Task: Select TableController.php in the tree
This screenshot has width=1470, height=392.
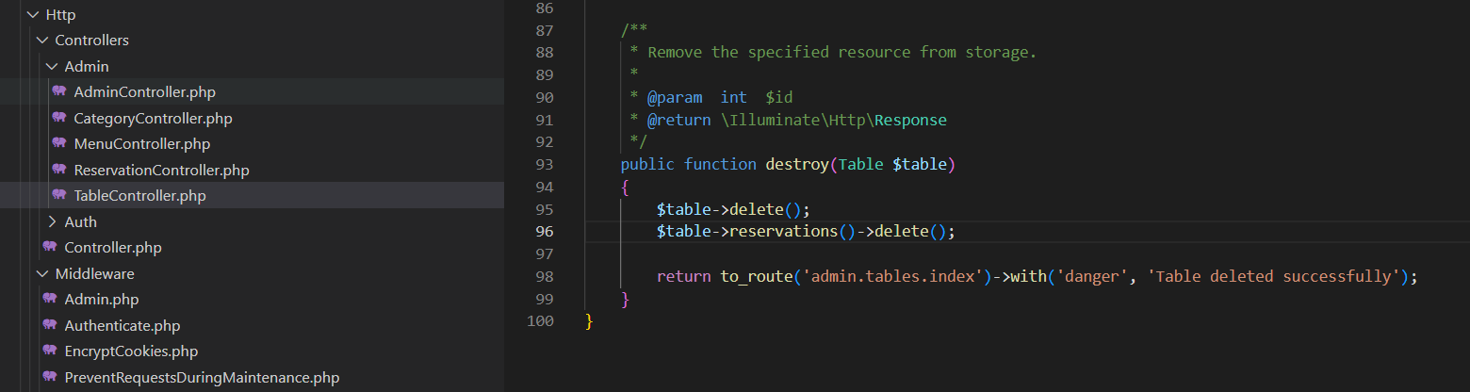Action: [139, 196]
